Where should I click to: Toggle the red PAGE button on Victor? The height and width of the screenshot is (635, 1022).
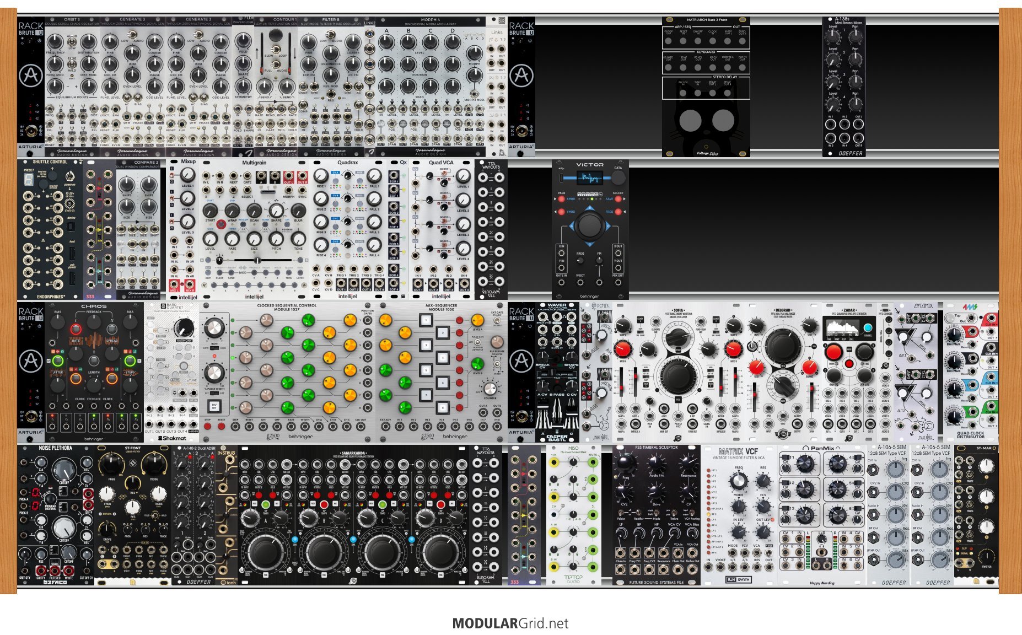click(x=562, y=199)
